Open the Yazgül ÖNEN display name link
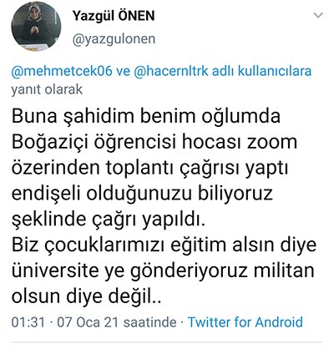The height and width of the screenshot is (349, 334). (114, 16)
